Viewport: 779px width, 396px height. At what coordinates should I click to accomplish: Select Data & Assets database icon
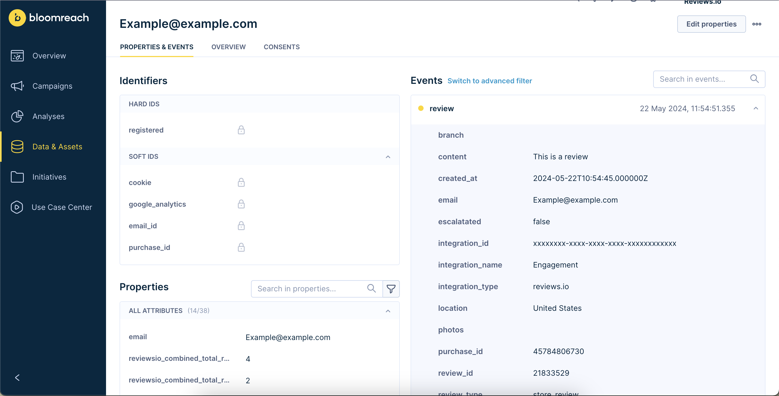point(17,146)
